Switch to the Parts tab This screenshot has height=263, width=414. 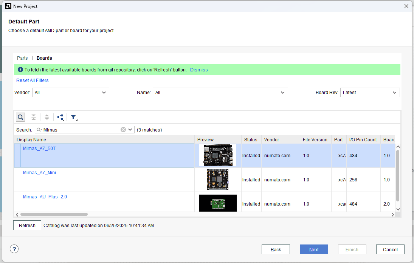[22, 58]
